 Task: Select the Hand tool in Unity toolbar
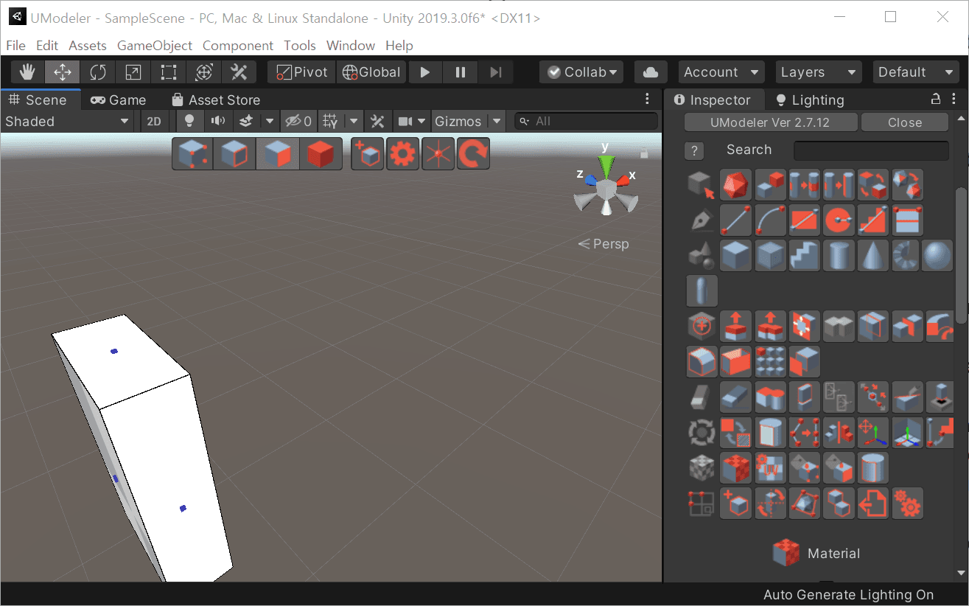pyautogui.click(x=28, y=72)
